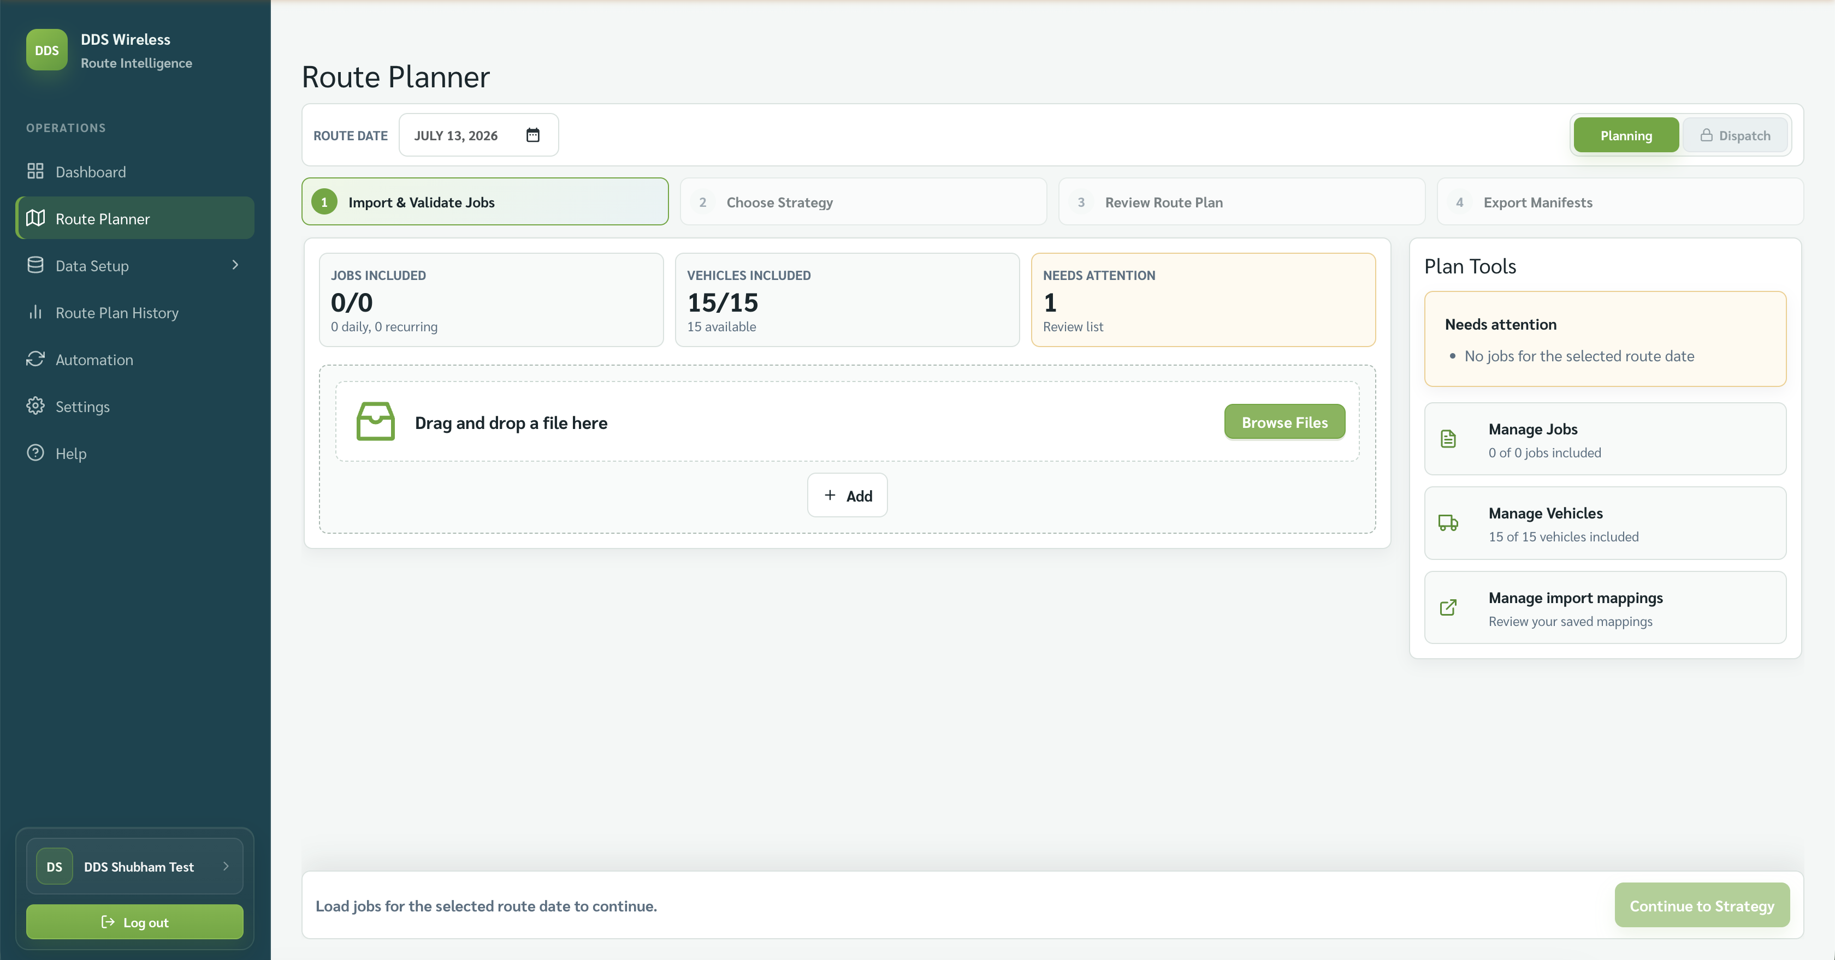
Task: Click the '15 available' text
Action: tap(721, 327)
